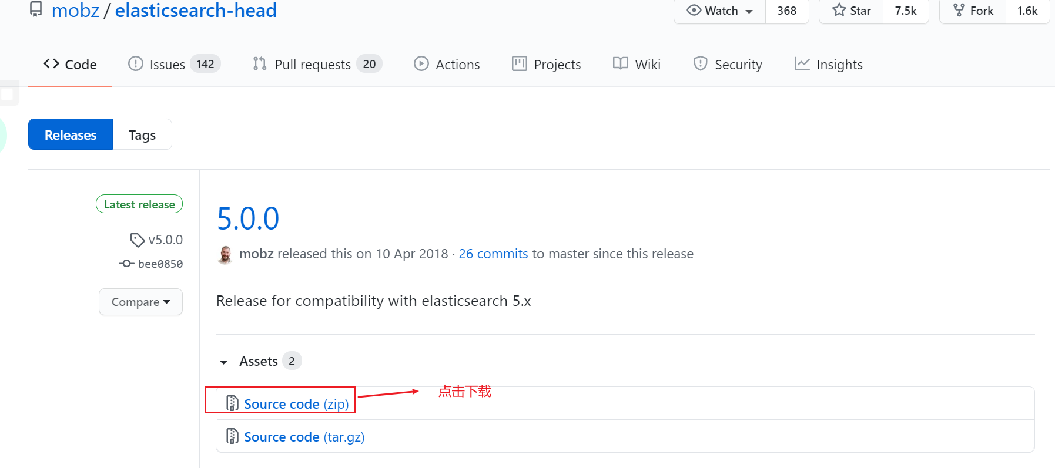Go to the Actions tab
The image size is (1055, 468).
click(447, 64)
